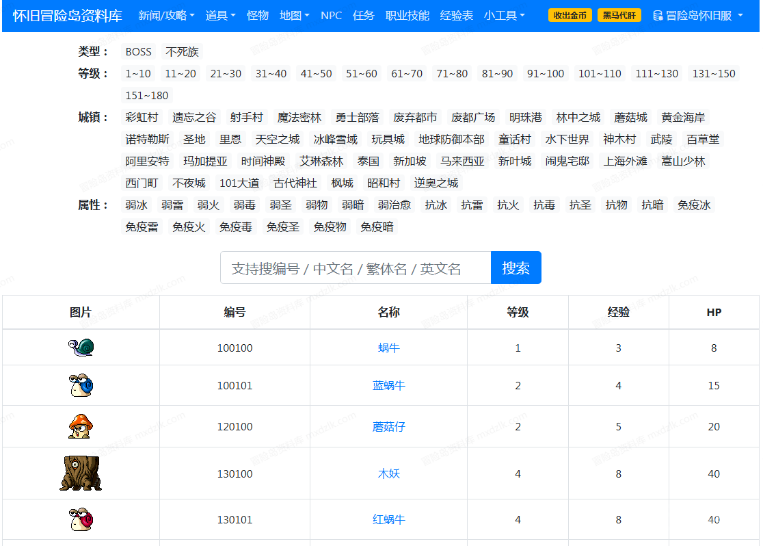
Task: Filter by attribute 弱火
Action: click(209, 205)
